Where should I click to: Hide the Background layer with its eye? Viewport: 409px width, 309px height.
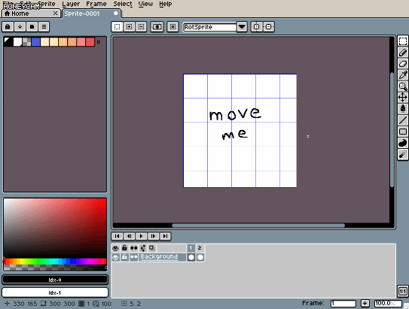[115, 257]
